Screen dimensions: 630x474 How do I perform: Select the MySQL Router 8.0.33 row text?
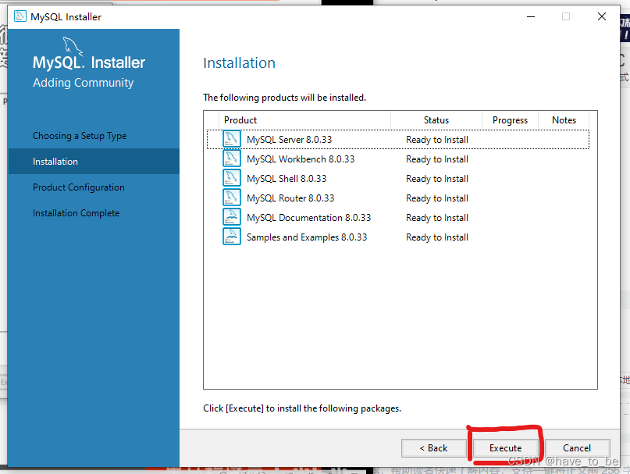(x=290, y=198)
